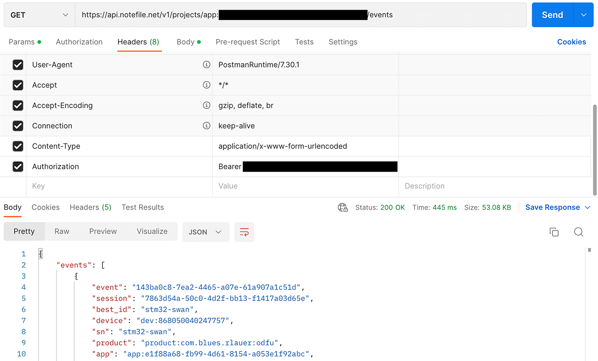
Task: Click the request URL field
Action: pos(301,15)
